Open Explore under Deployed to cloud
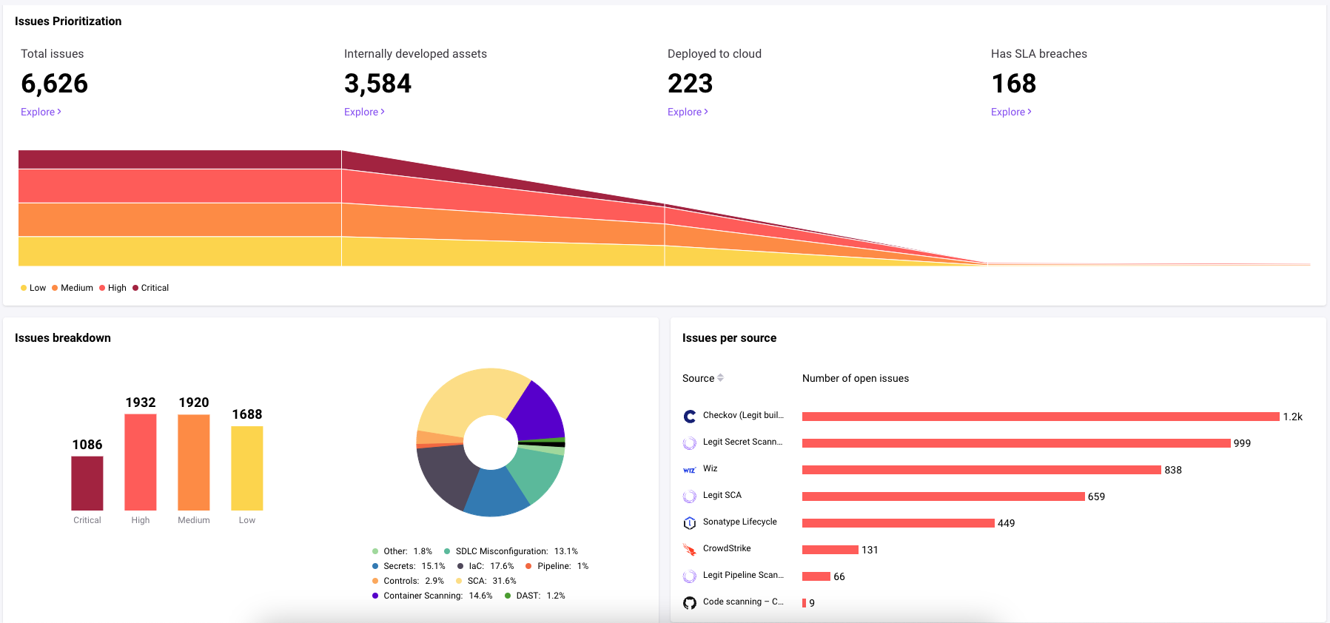Image resolution: width=1330 pixels, height=623 pixels. 688,112
